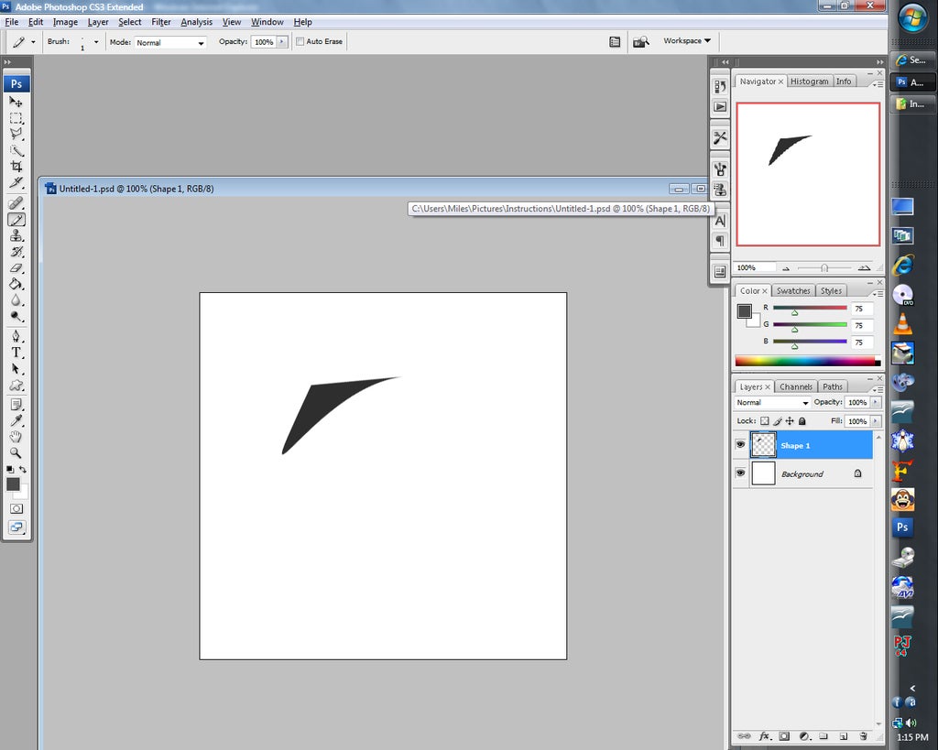Select the Shape 1 layer thumbnail
The image size is (938, 750).
tap(763, 445)
